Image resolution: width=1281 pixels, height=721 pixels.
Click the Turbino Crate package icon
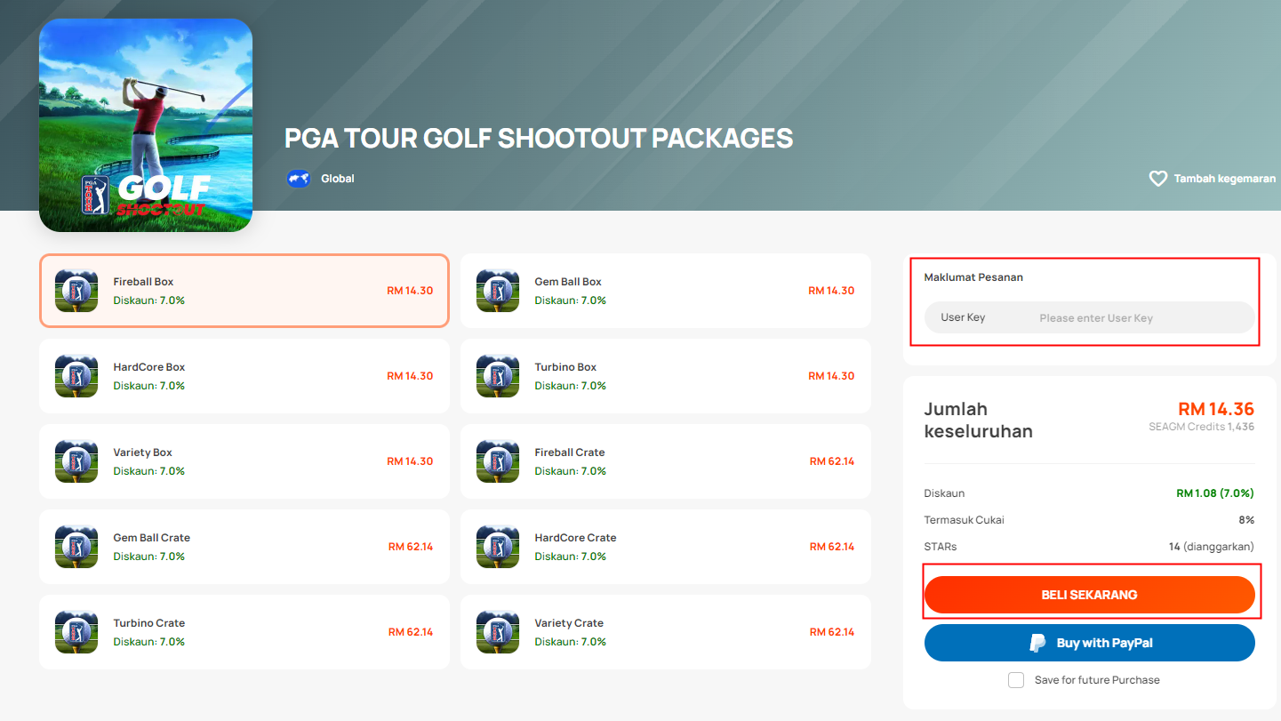tap(76, 632)
